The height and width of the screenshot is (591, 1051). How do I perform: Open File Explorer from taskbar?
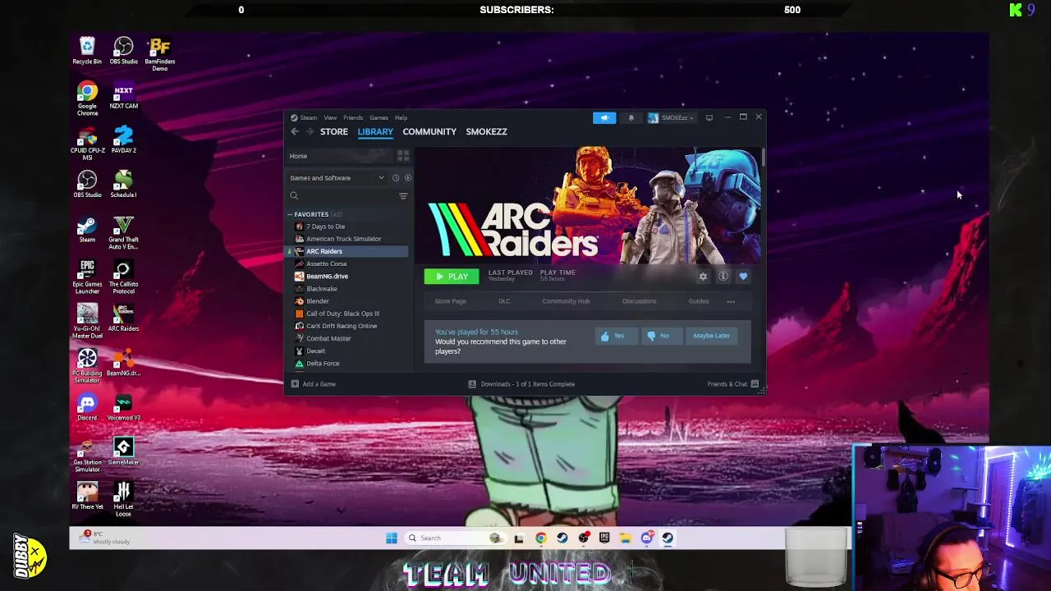pyautogui.click(x=626, y=538)
